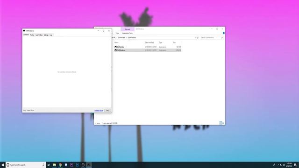Refresh the File Explorer folder view
The image size is (299, 168).
(198, 38)
